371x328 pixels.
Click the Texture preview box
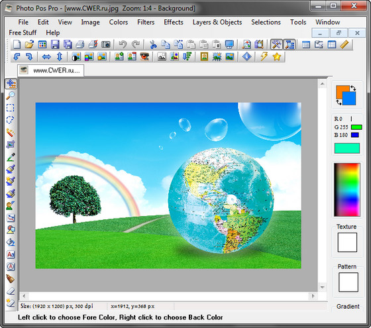coord(347,243)
